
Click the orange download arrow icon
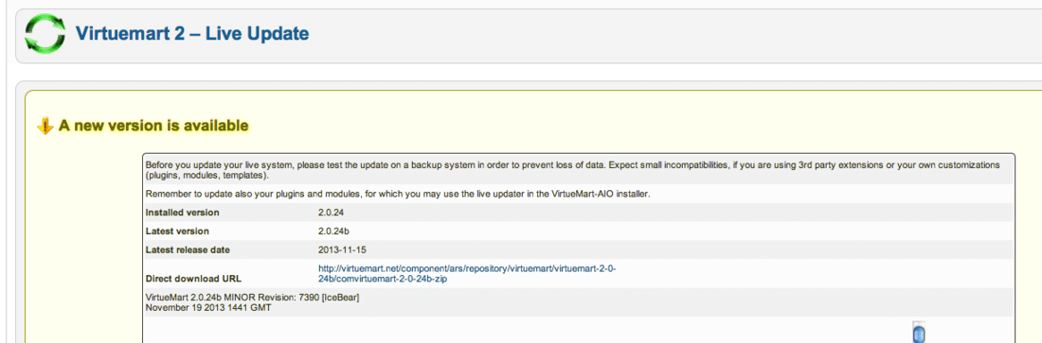point(45,126)
